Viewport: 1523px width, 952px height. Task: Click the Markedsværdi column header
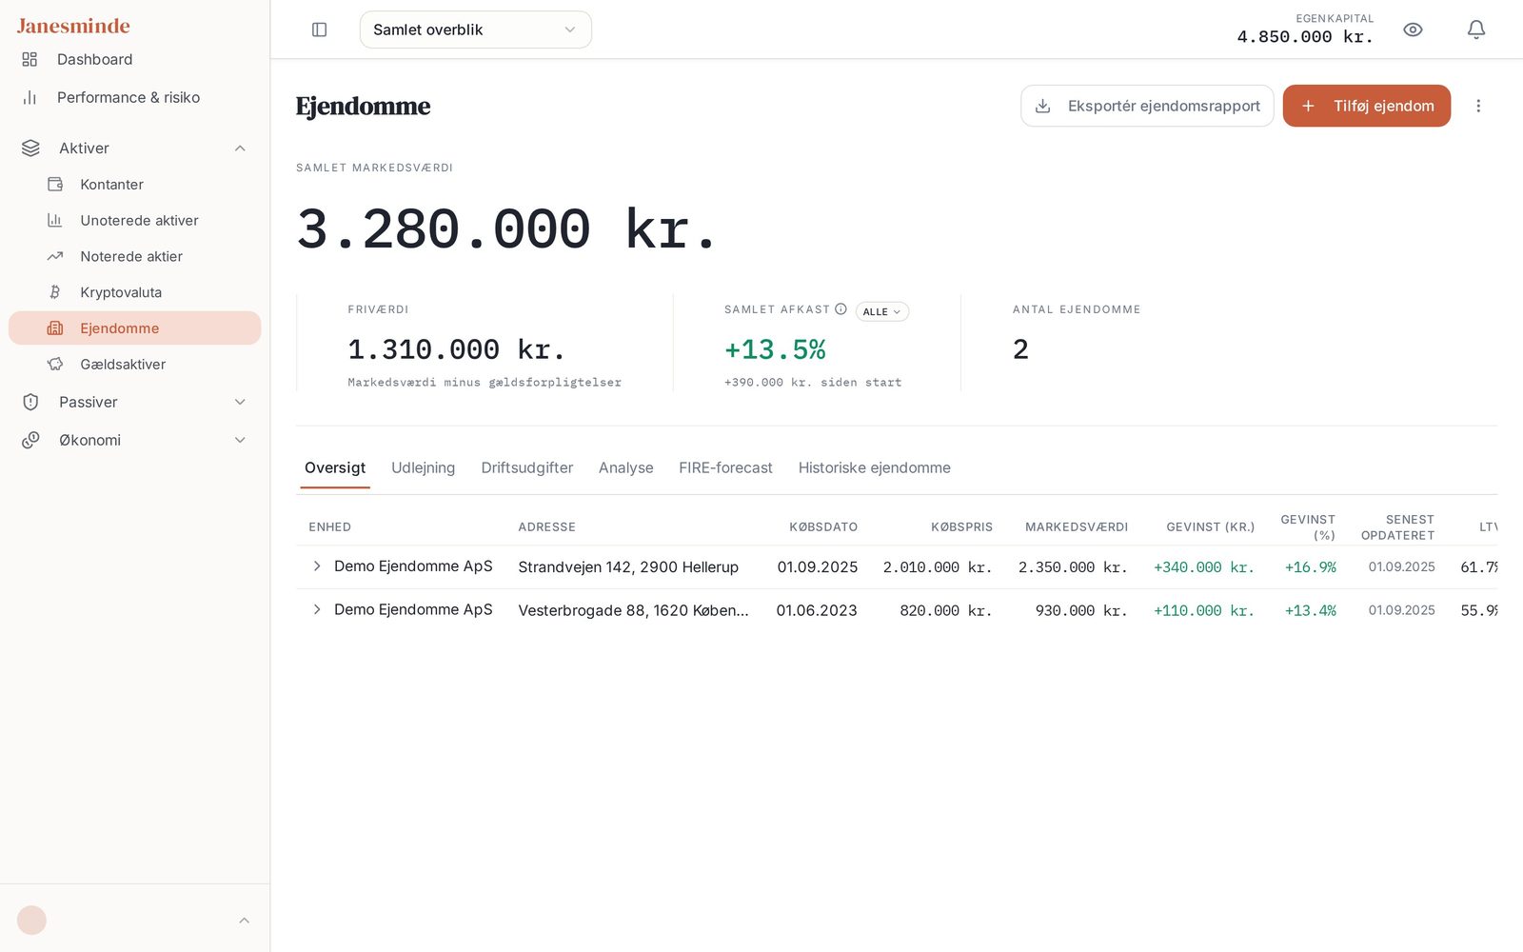pyautogui.click(x=1076, y=526)
